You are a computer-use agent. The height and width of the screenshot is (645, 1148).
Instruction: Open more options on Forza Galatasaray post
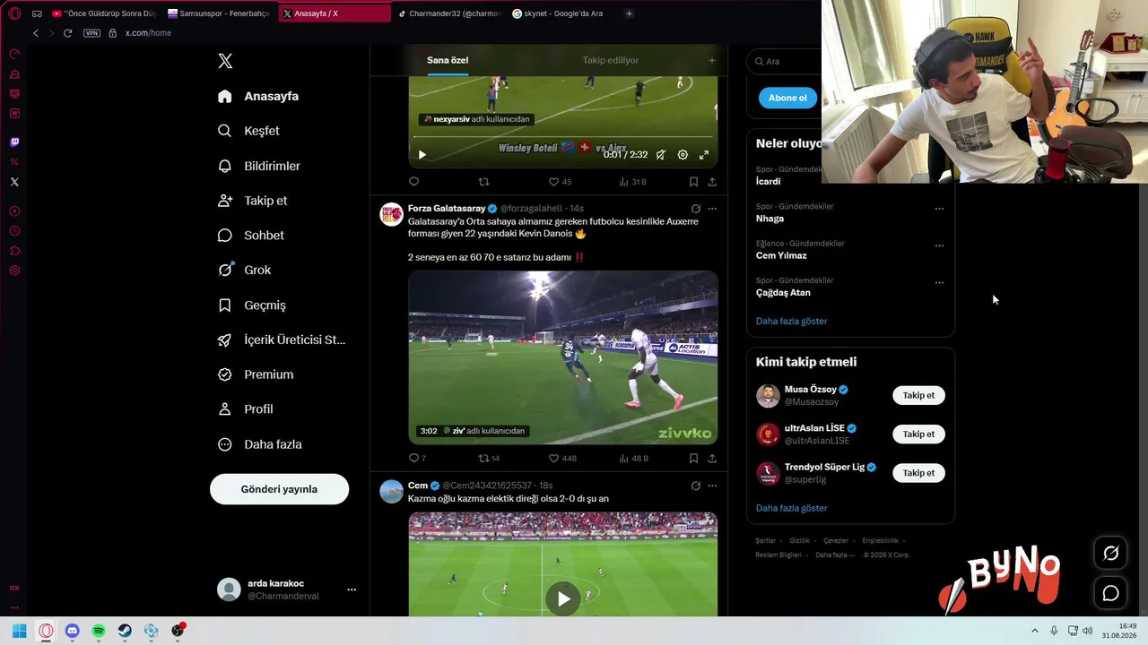pyautogui.click(x=712, y=209)
